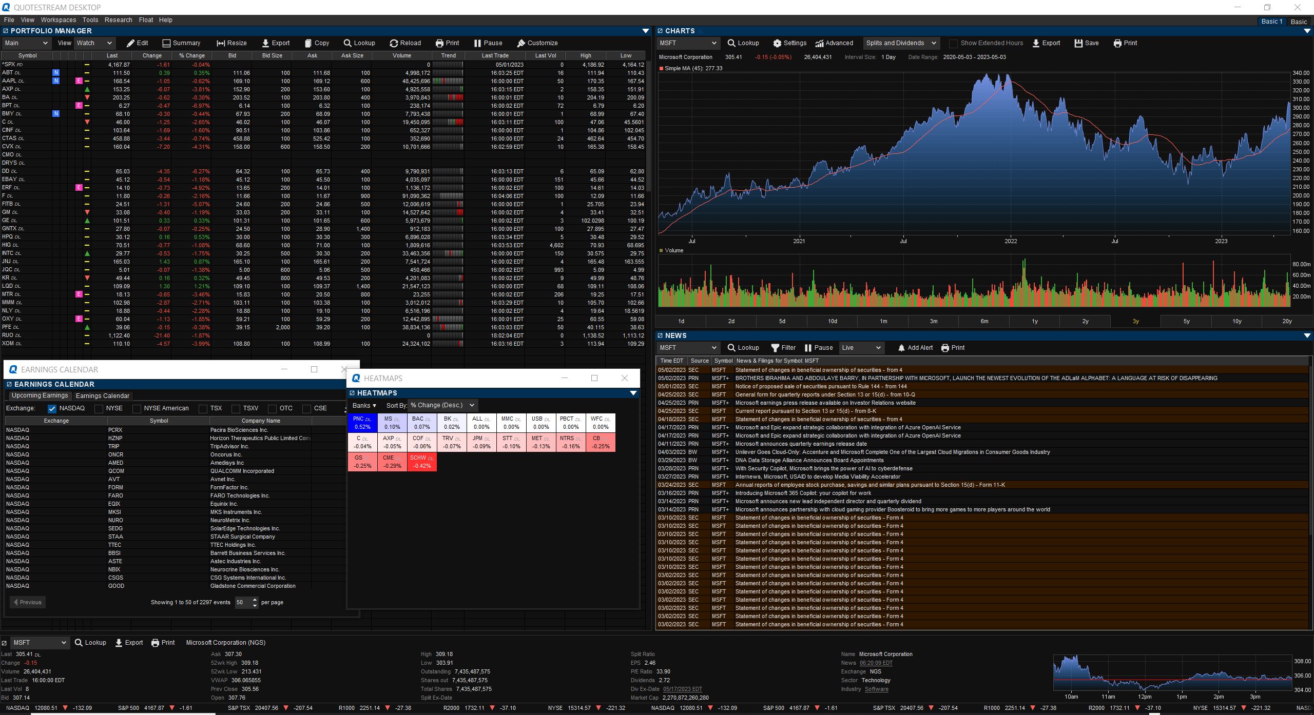Switch to the Basic 1 workspace tab
The height and width of the screenshot is (715, 1314).
point(1271,22)
